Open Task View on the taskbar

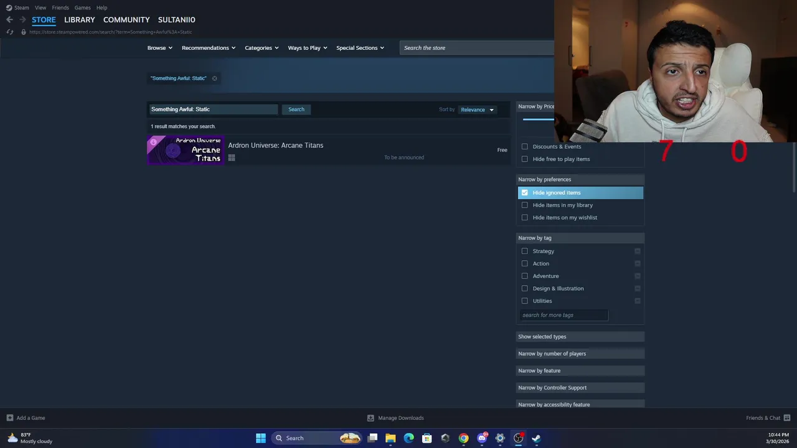[372, 438]
